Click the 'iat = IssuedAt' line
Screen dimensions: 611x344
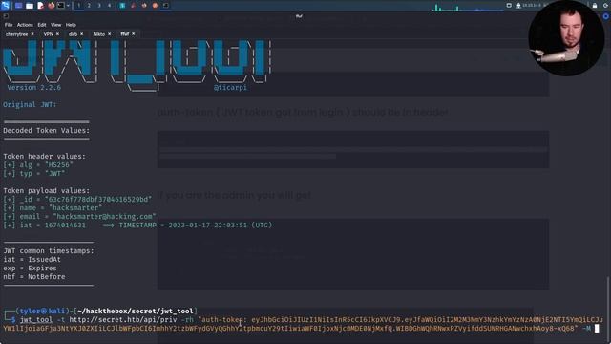[32, 259]
